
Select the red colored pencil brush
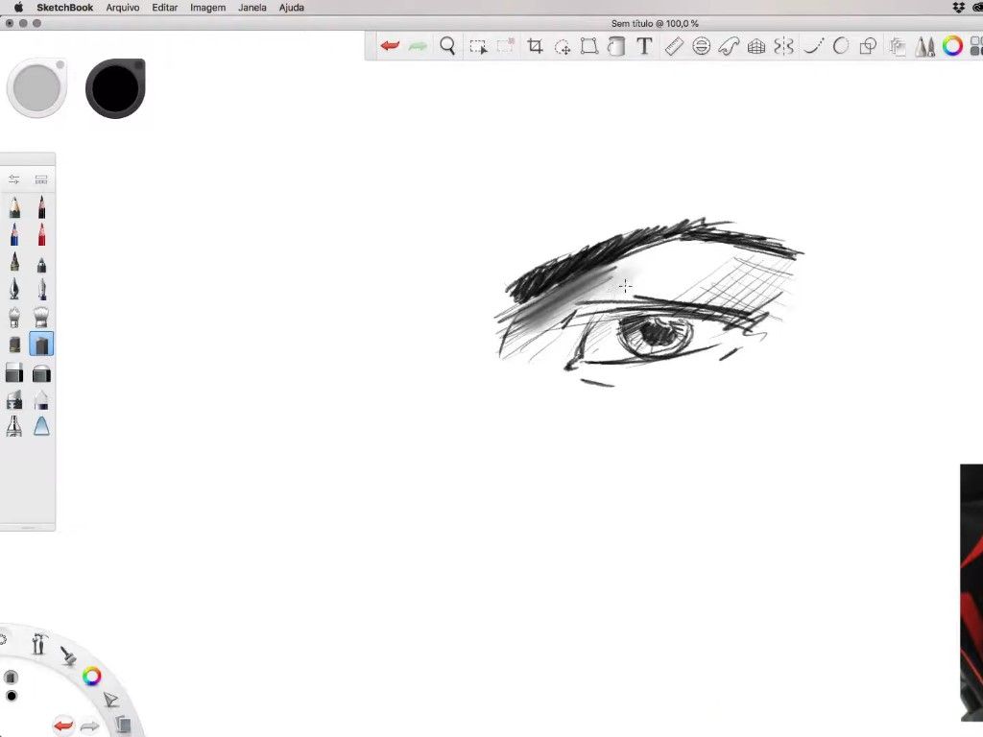coord(41,235)
